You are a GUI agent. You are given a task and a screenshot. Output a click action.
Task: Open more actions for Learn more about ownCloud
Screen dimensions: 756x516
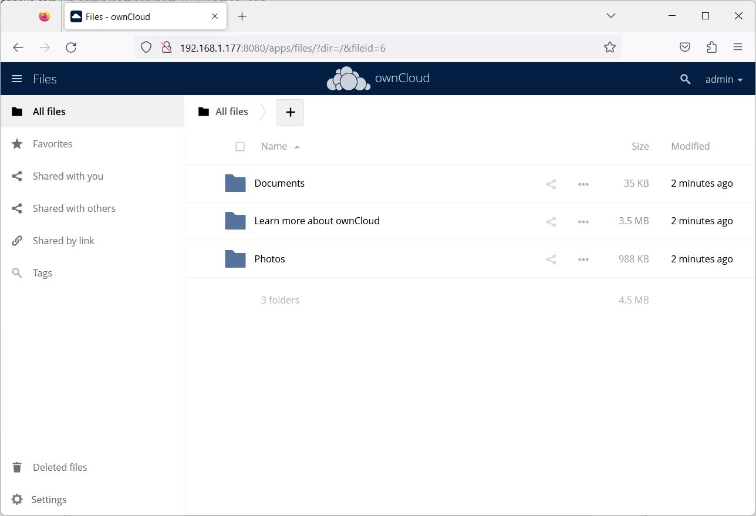[x=583, y=222]
